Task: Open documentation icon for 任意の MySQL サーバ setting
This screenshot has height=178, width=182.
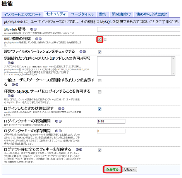Action: click(x=9, y=96)
